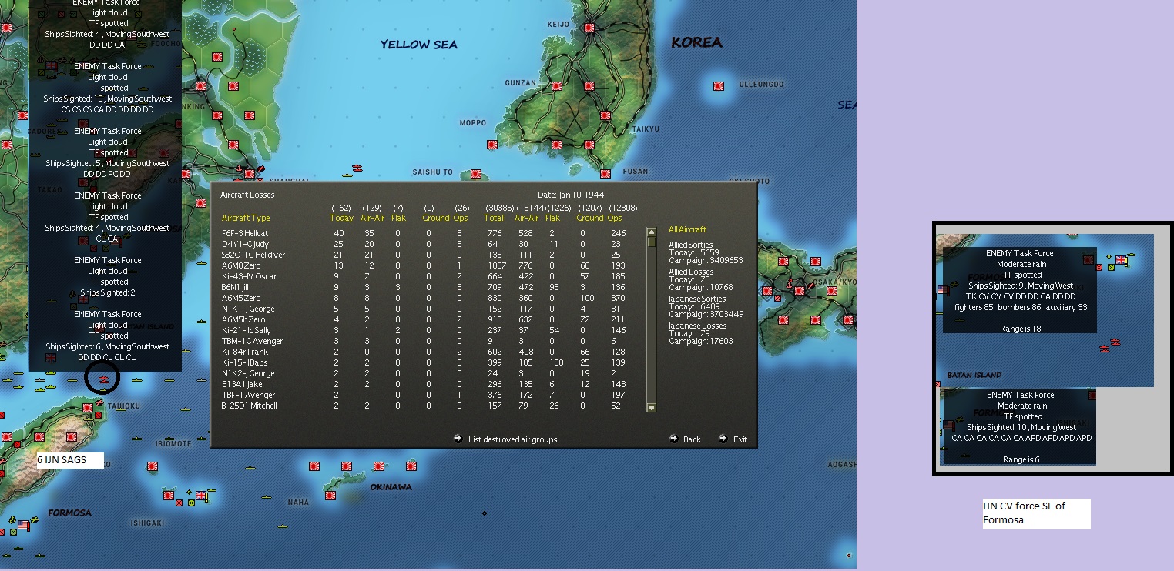Click the Aircraft Type column header
Screen dimensions: 1174x571
[x=246, y=219]
